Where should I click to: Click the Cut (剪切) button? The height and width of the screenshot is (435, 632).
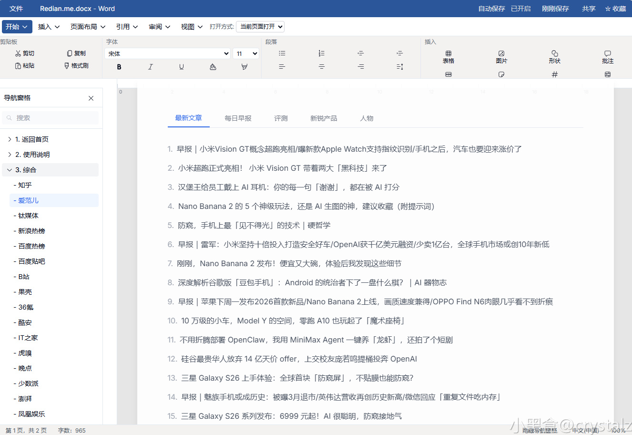pyautogui.click(x=25, y=53)
